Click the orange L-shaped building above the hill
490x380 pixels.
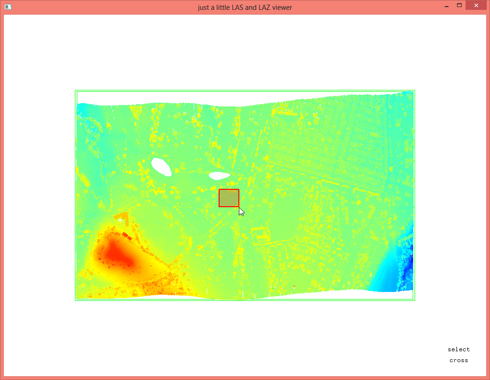point(122,218)
